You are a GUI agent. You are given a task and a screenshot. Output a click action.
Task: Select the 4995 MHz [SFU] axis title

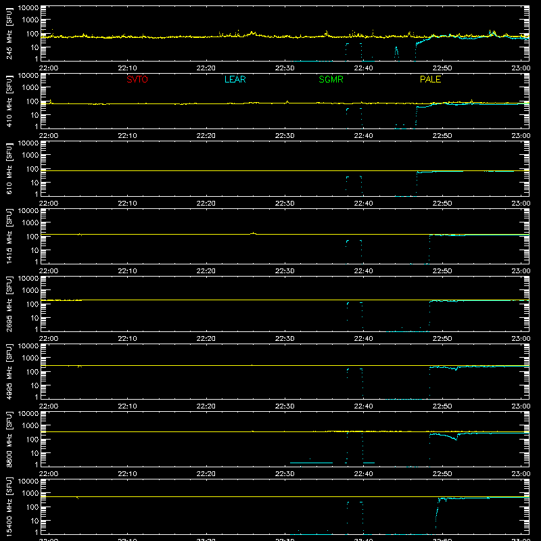pyautogui.click(x=9, y=371)
